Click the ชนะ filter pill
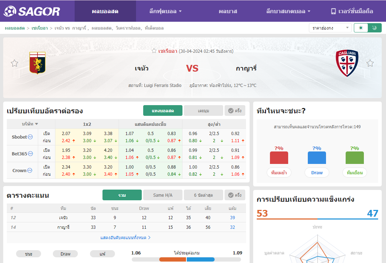This screenshot has height=263, width=386. pyautogui.click(x=29, y=254)
